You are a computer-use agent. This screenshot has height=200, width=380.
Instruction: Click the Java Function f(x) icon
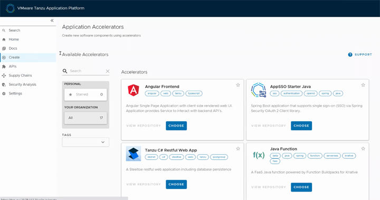coord(259,155)
